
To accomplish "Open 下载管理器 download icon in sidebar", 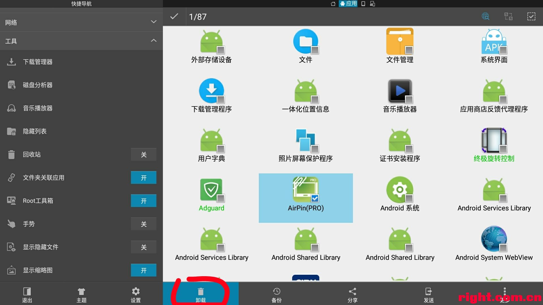I will [x=11, y=62].
